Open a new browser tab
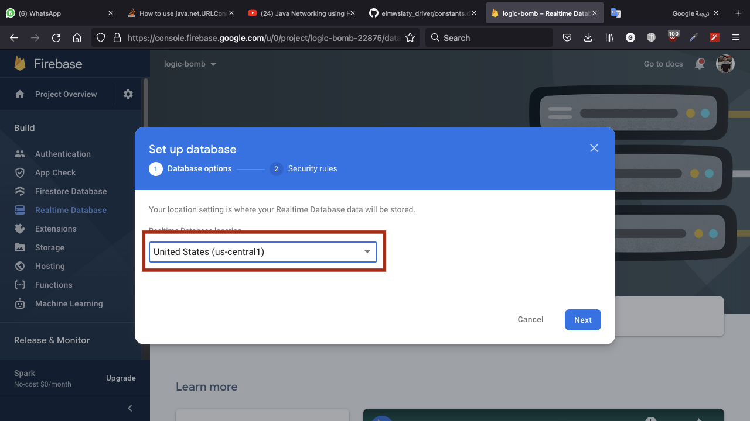This screenshot has width=750, height=421. pyautogui.click(x=738, y=13)
